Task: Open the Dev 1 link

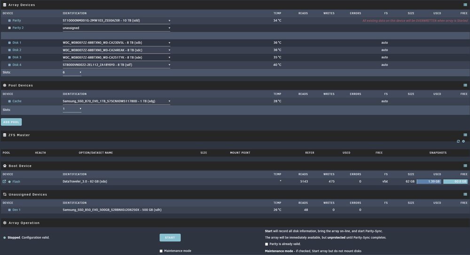Action: pyautogui.click(x=16, y=210)
